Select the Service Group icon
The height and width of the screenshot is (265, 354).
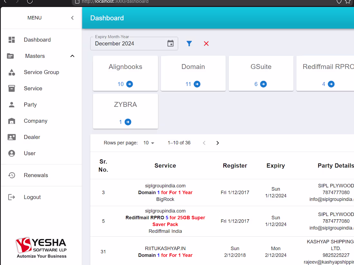tap(12, 72)
